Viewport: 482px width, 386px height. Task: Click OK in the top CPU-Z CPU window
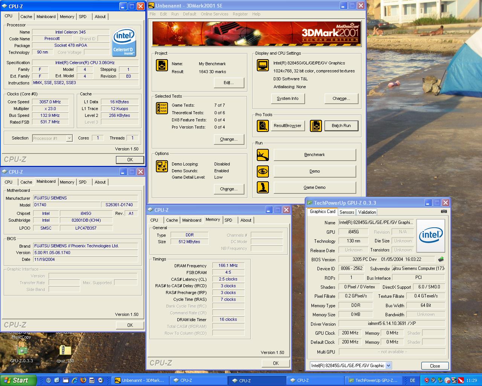[x=130, y=160]
